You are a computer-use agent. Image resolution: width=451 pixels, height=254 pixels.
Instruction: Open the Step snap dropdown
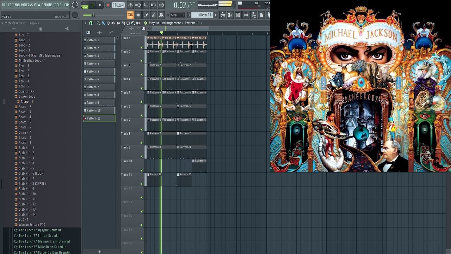point(177,15)
